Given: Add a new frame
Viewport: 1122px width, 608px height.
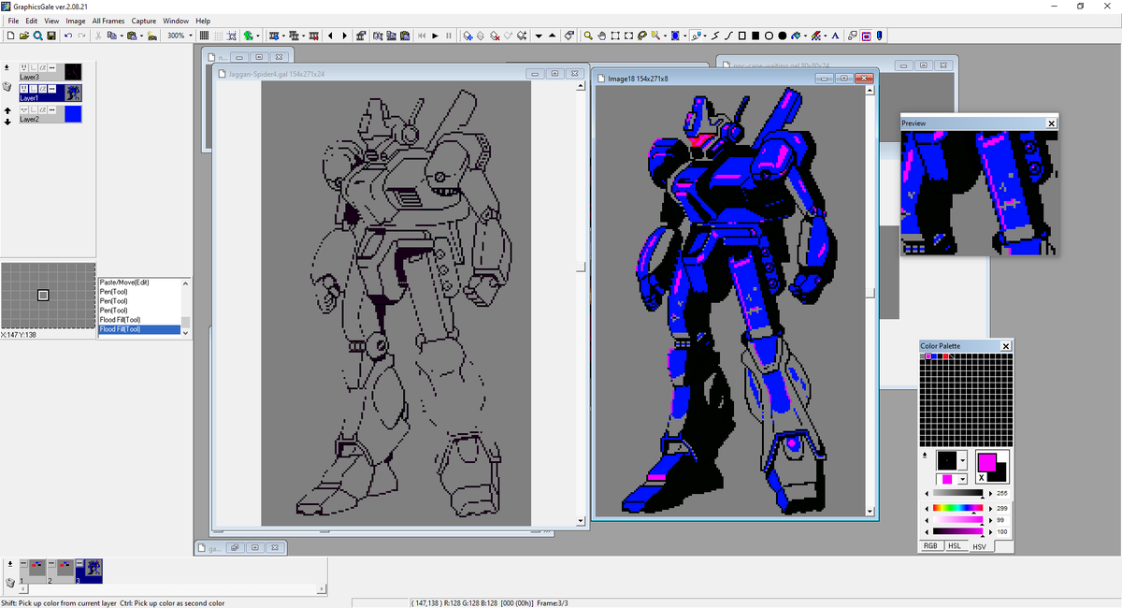Looking at the screenshot, I should point(274,36).
